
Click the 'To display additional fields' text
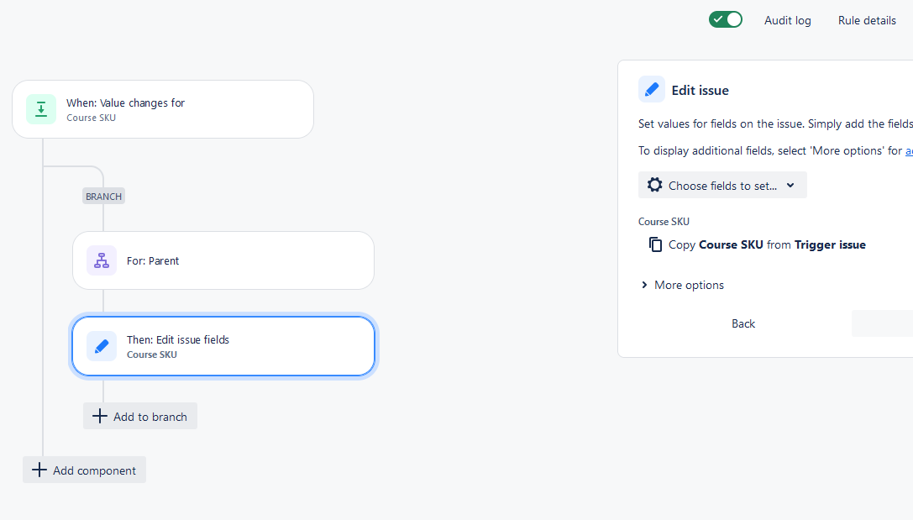pos(775,151)
